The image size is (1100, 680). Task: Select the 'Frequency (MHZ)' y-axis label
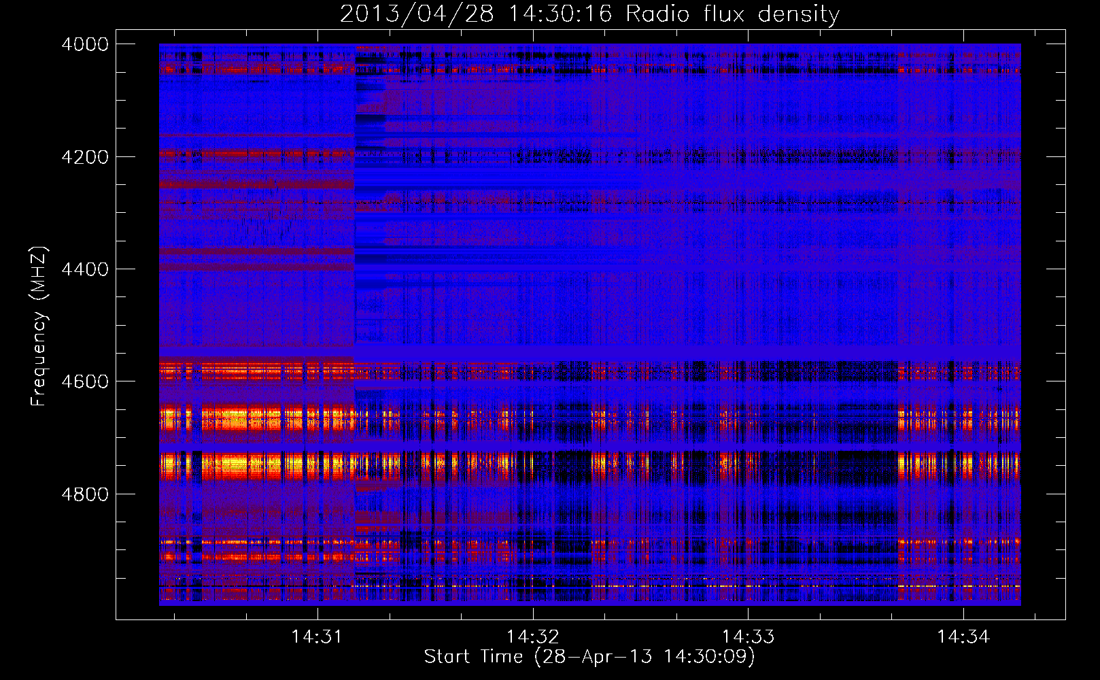(x=39, y=326)
